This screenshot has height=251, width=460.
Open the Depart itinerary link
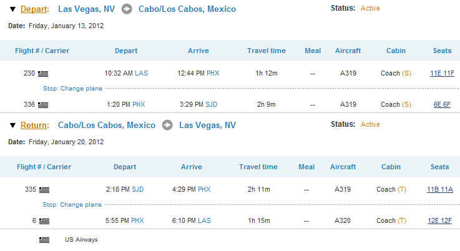coord(34,9)
